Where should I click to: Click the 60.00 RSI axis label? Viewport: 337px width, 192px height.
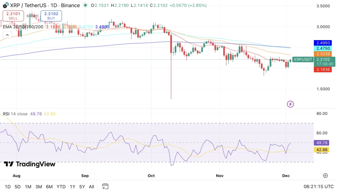pos(322,133)
